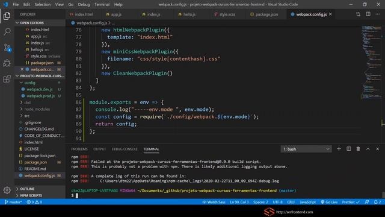The width and height of the screenshot is (385, 217).
Task: Open the View menu
Action: [59, 4]
